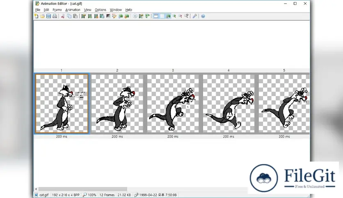
Task: Click the 21.02 KB file size entry
Action: click(124, 195)
